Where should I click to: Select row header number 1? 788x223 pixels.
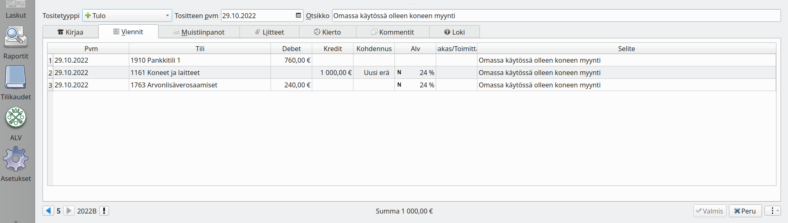[x=50, y=60]
